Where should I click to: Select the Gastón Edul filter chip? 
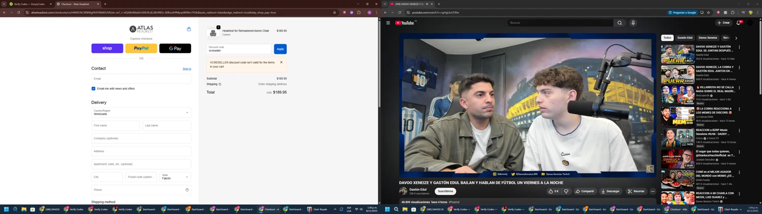tap(685, 38)
